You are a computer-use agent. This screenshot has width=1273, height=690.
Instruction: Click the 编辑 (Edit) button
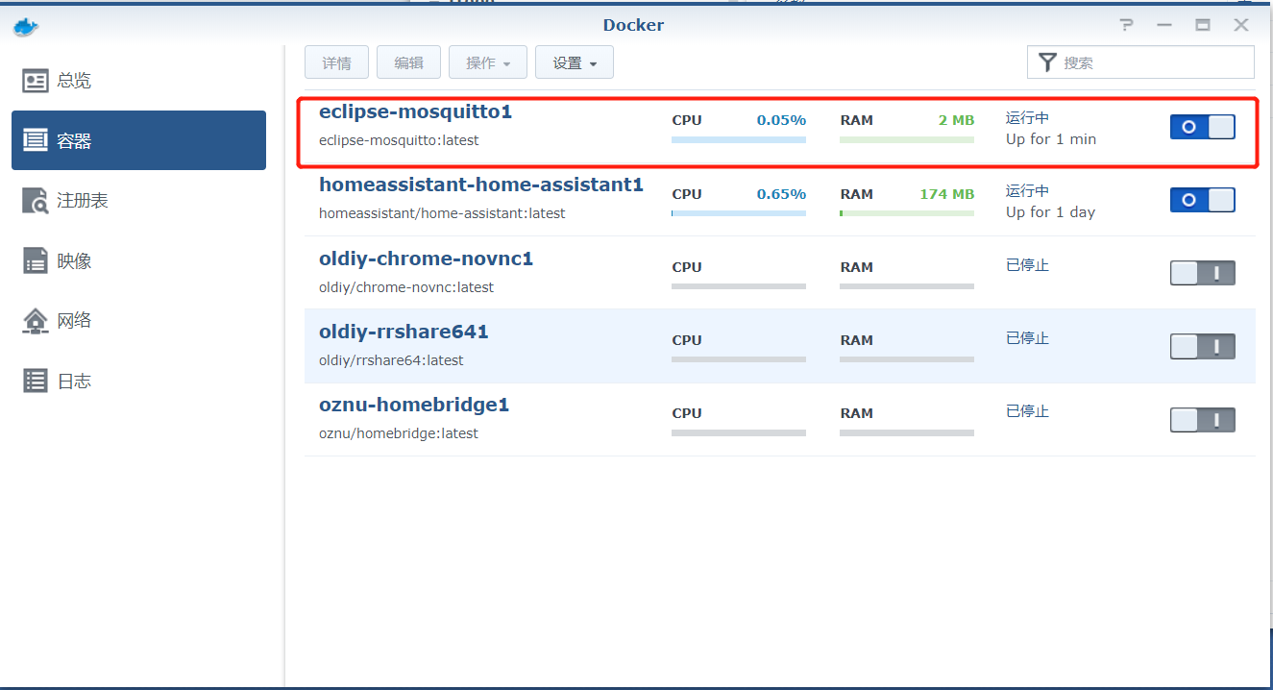(408, 62)
